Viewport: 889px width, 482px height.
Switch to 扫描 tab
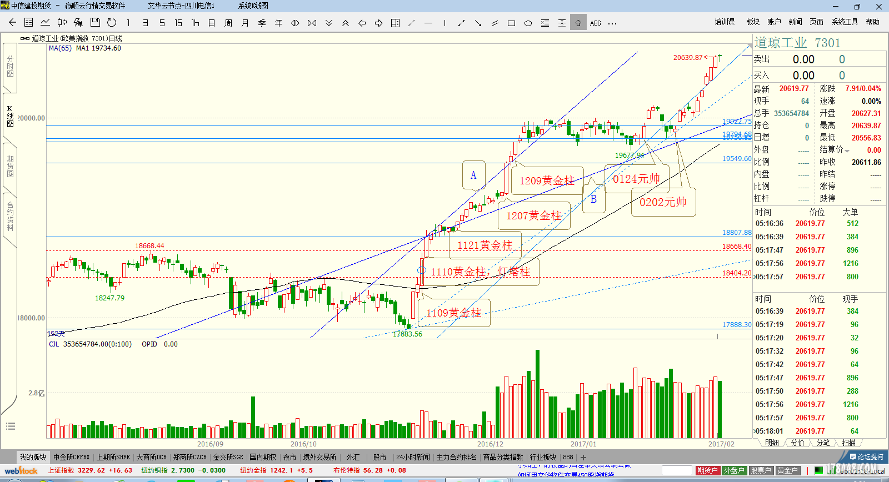coord(848,443)
